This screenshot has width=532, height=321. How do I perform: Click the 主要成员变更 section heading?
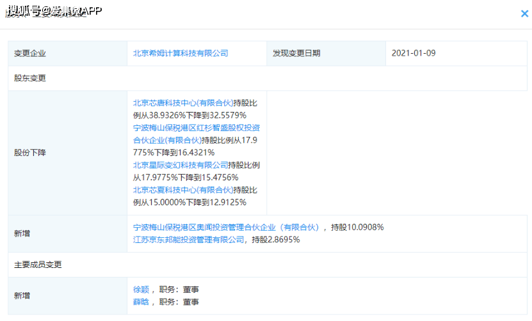pyautogui.click(x=38, y=264)
